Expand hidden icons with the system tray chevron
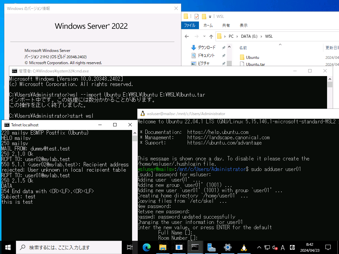This screenshot has width=339, height=254. tap(259, 247)
